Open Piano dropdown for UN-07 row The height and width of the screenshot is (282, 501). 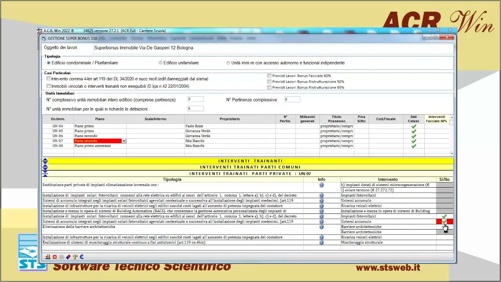pyautogui.click(x=124, y=141)
